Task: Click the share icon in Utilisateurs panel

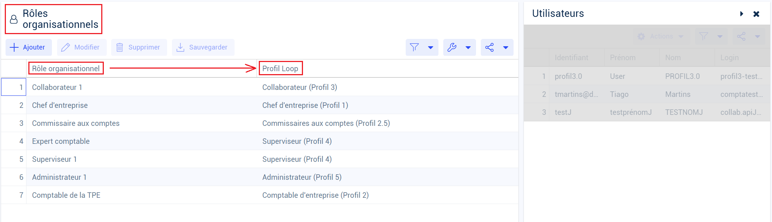Action: click(x=741, y=36)
